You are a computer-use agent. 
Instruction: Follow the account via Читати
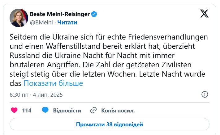pyautogui.click(x=67, y=22)
